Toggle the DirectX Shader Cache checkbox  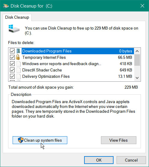(12, 70)
